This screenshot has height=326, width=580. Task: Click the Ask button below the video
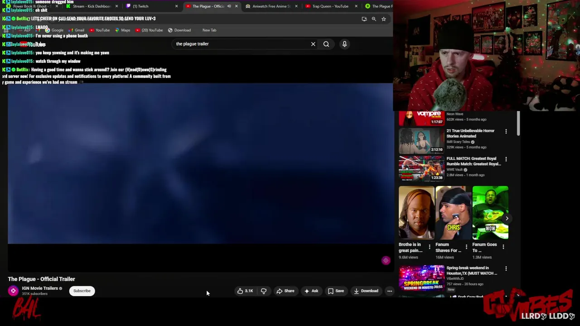tap(311, 291)
